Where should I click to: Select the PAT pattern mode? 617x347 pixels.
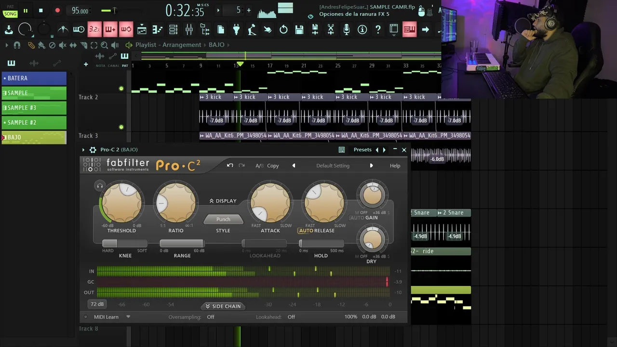pos(10,7)
